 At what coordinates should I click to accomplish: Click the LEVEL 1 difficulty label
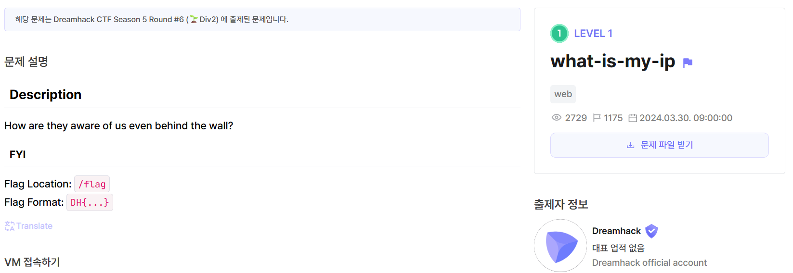[x=593, y=34]
